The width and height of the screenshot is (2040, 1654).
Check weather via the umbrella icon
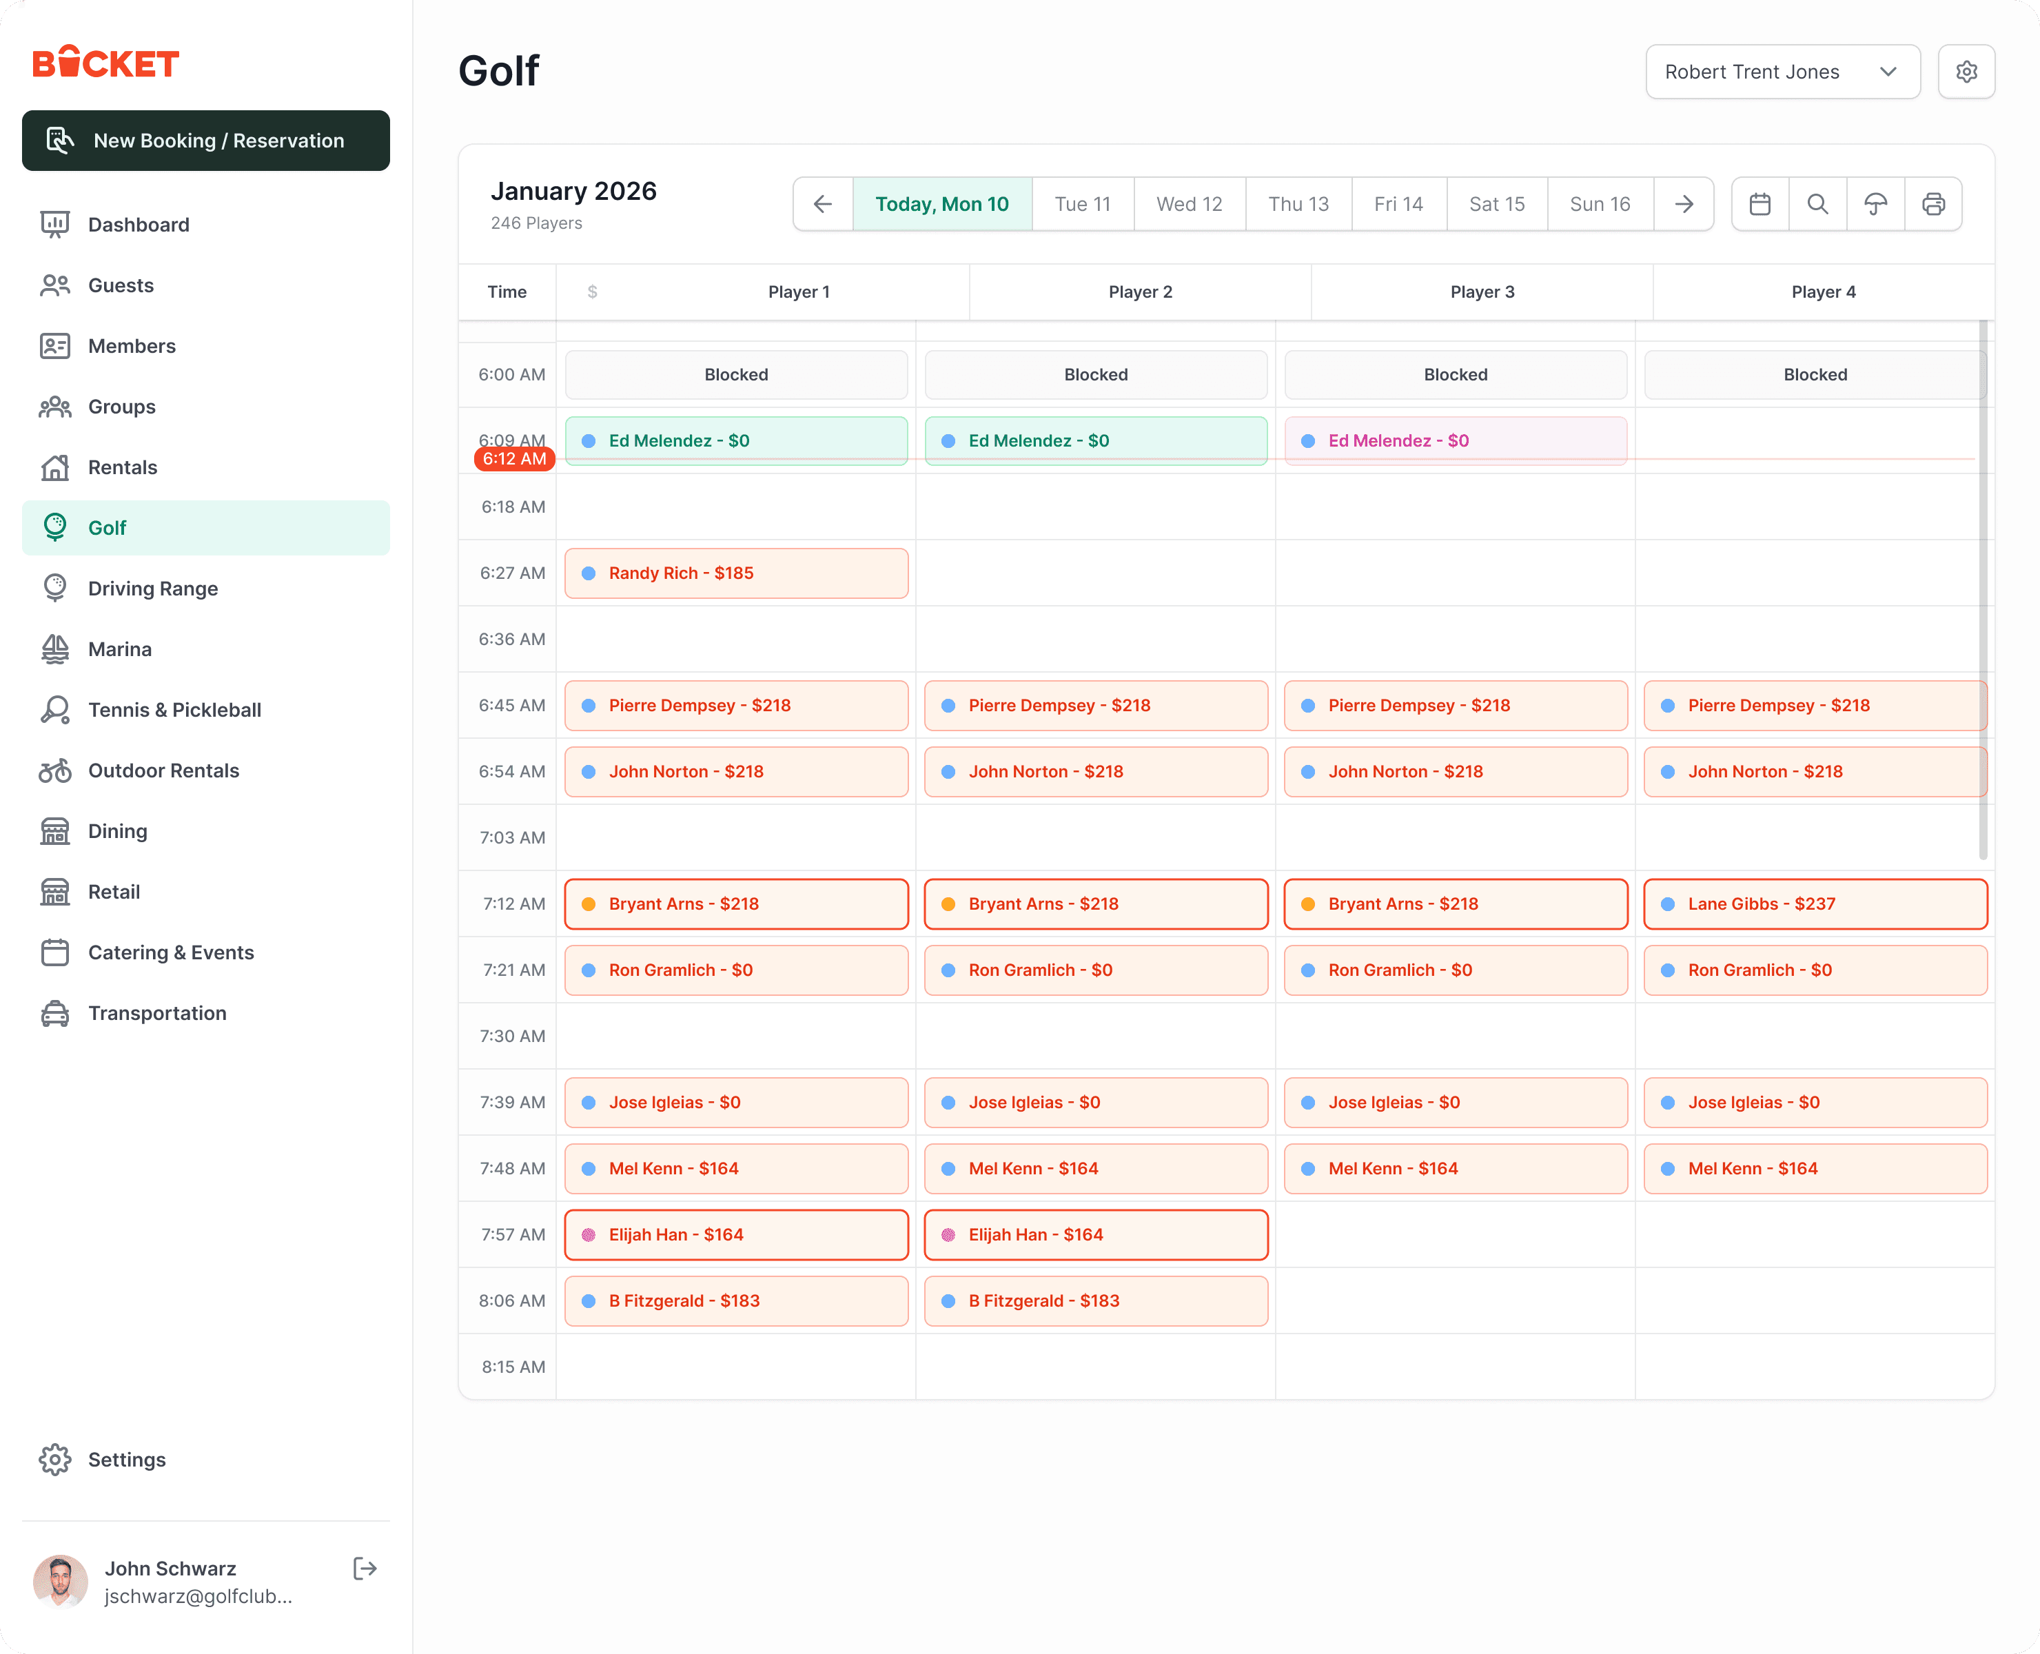click(x=1875, y=203)
